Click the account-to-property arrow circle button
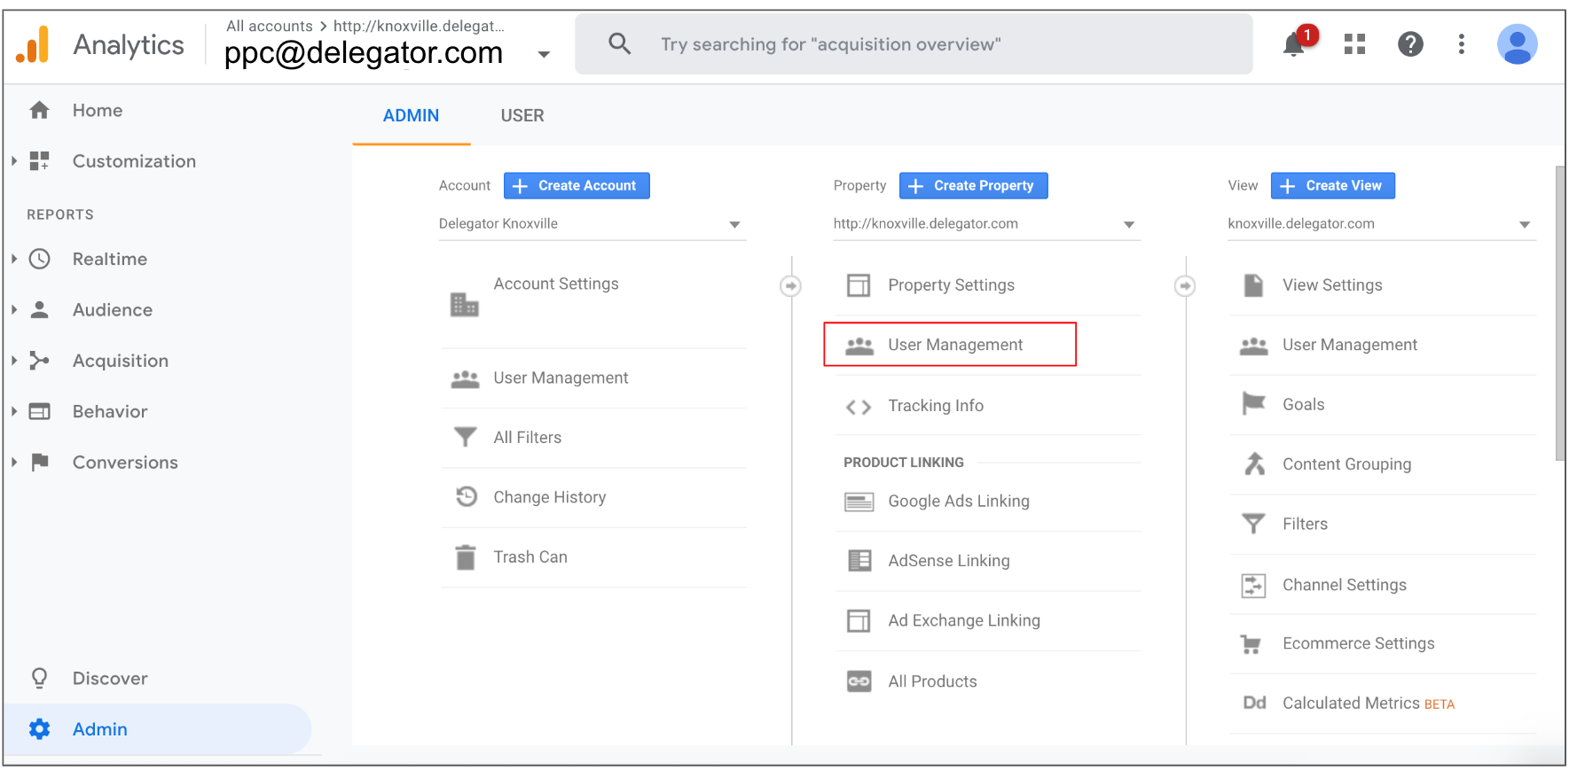The width and height of the screenshot is (1577, 778). [790, 286]
